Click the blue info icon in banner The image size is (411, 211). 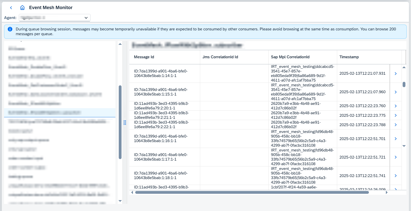point(10,29)
